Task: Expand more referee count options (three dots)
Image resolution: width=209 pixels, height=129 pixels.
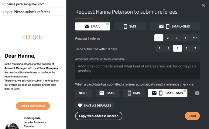Action: [195, 38]
